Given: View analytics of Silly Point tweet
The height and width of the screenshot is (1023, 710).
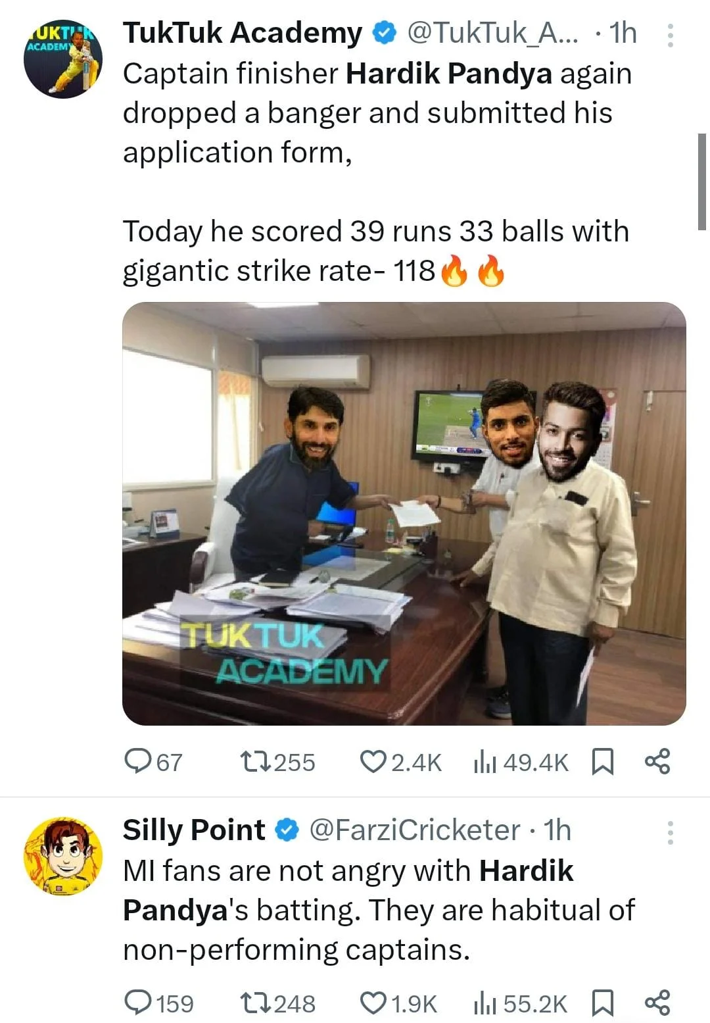Looking at the screenshot, I should pos(485,1003).
